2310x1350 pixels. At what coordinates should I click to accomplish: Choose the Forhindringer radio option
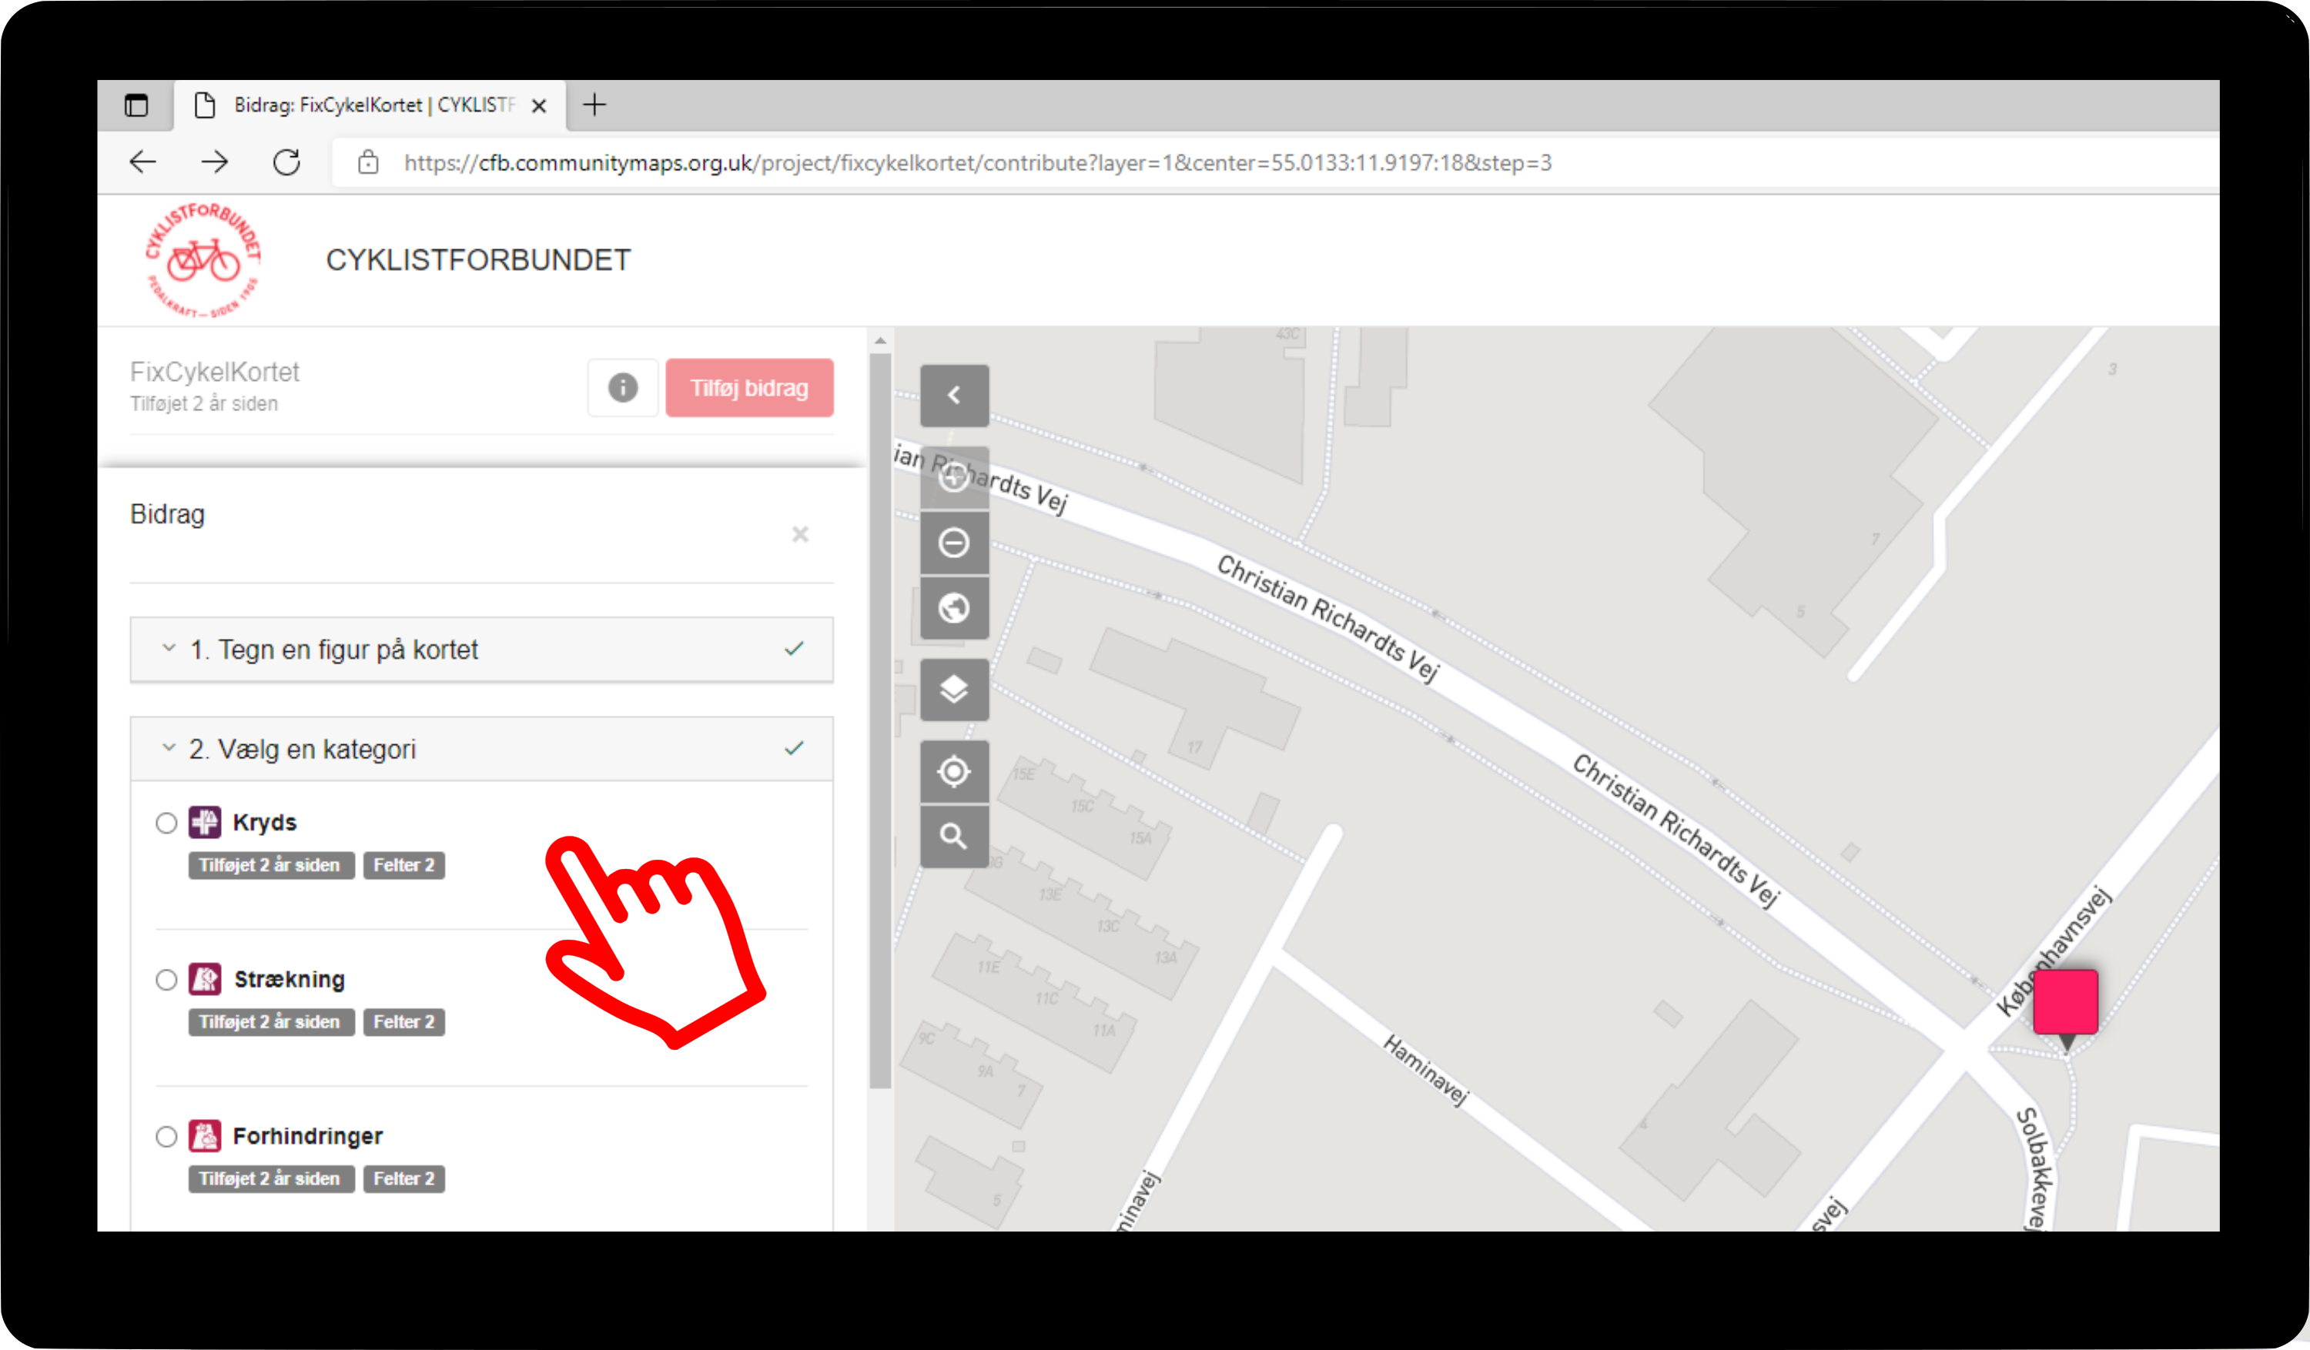click(166, 1137)
